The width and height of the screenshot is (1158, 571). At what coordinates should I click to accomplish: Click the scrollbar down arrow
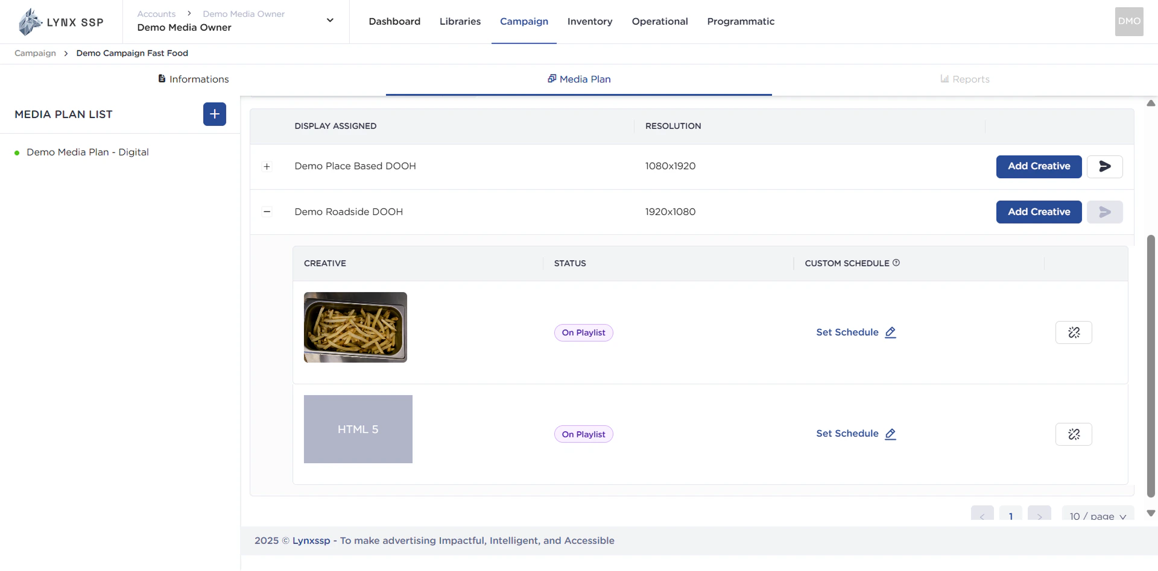[x=1151, y=513]
